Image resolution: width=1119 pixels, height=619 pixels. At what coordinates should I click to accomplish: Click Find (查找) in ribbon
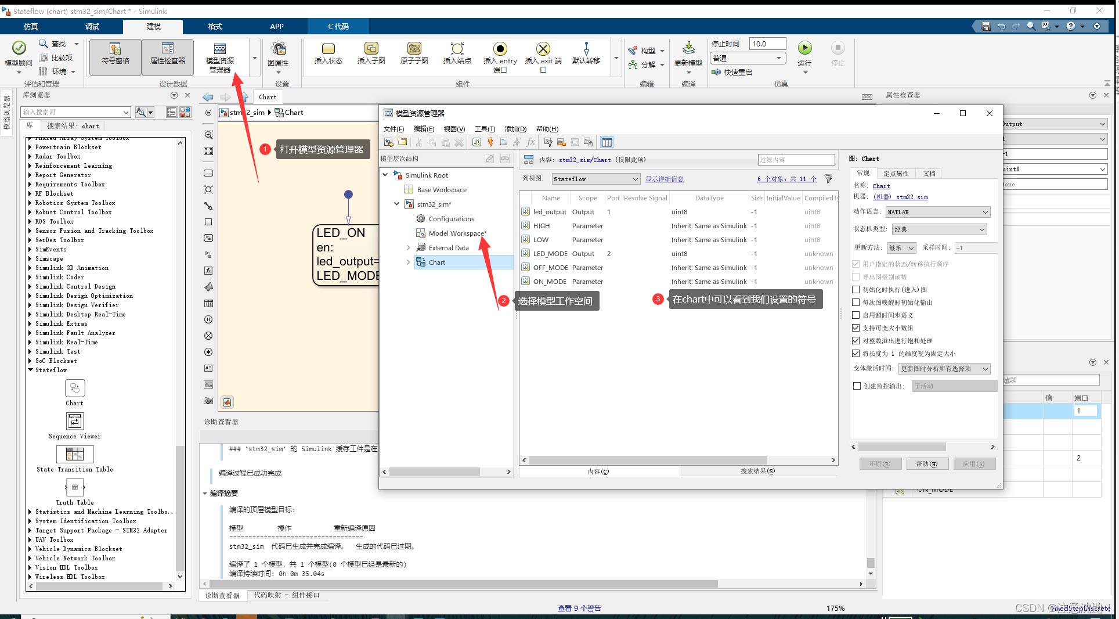point(52,44)
